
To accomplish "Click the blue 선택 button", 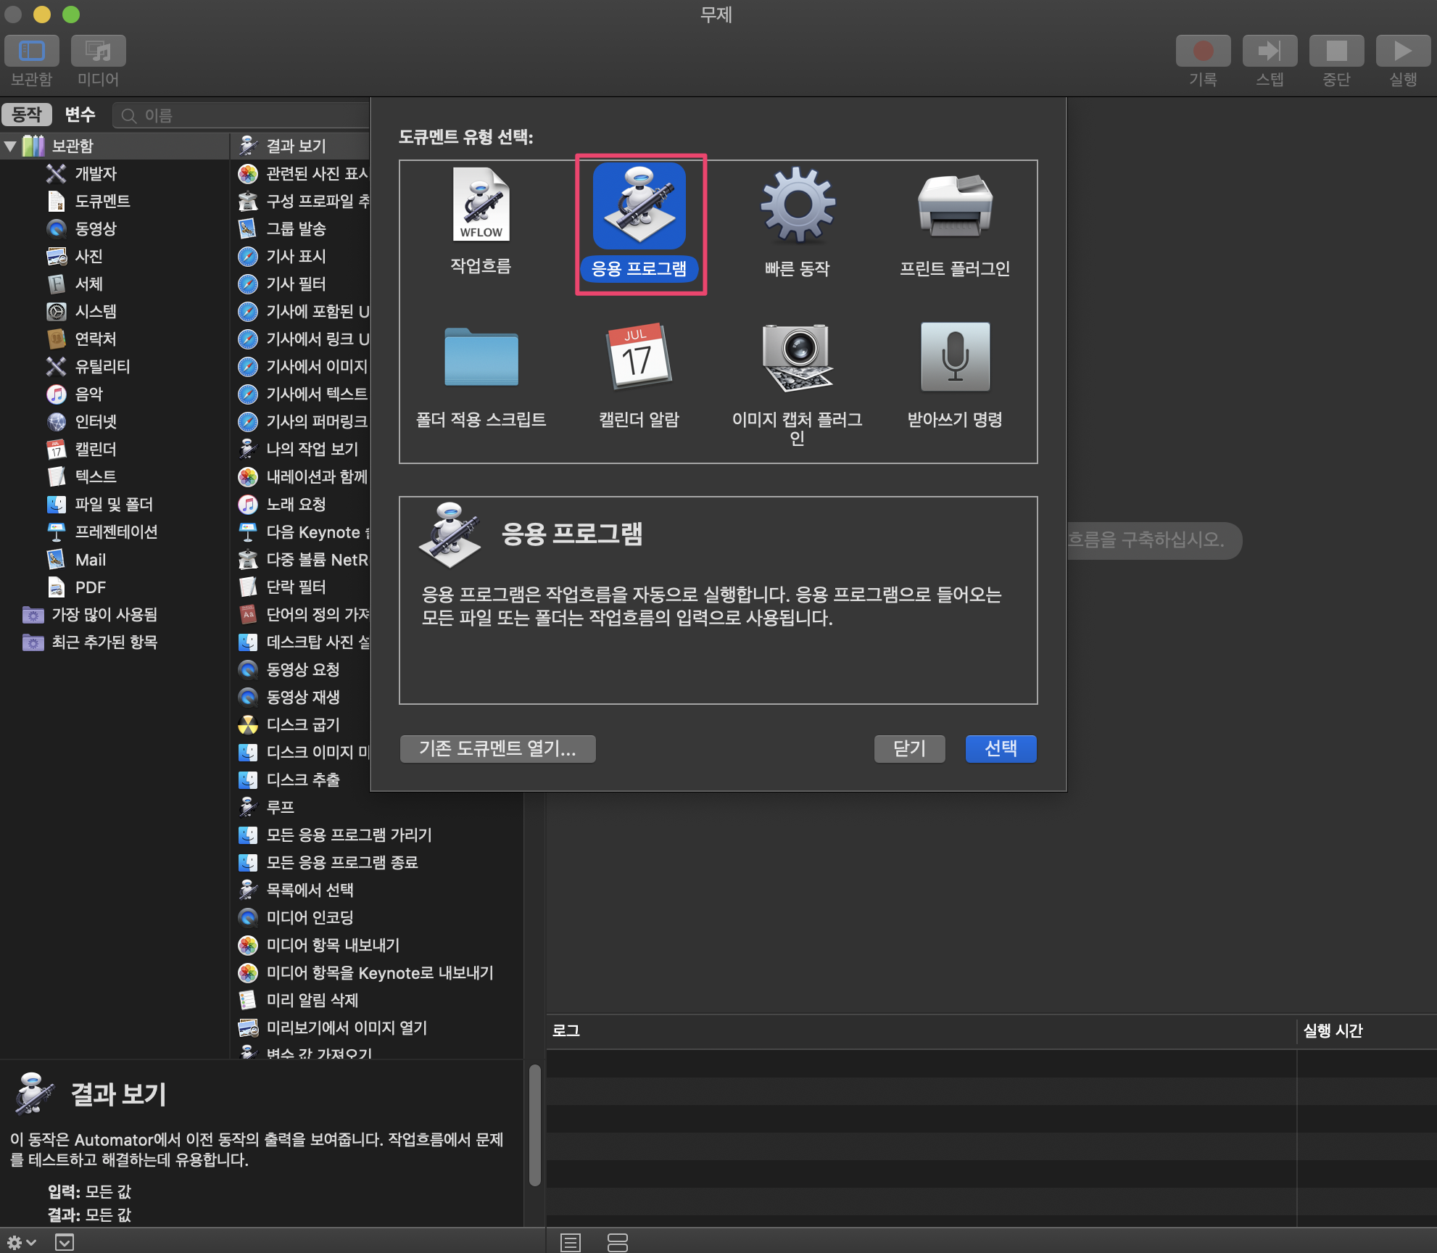I will click(1001, 748).
